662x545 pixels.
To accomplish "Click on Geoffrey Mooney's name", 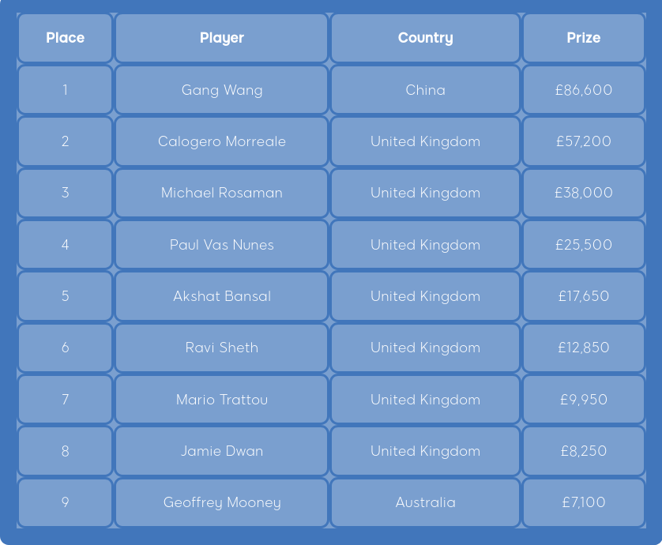I will (x=221, y=502).
